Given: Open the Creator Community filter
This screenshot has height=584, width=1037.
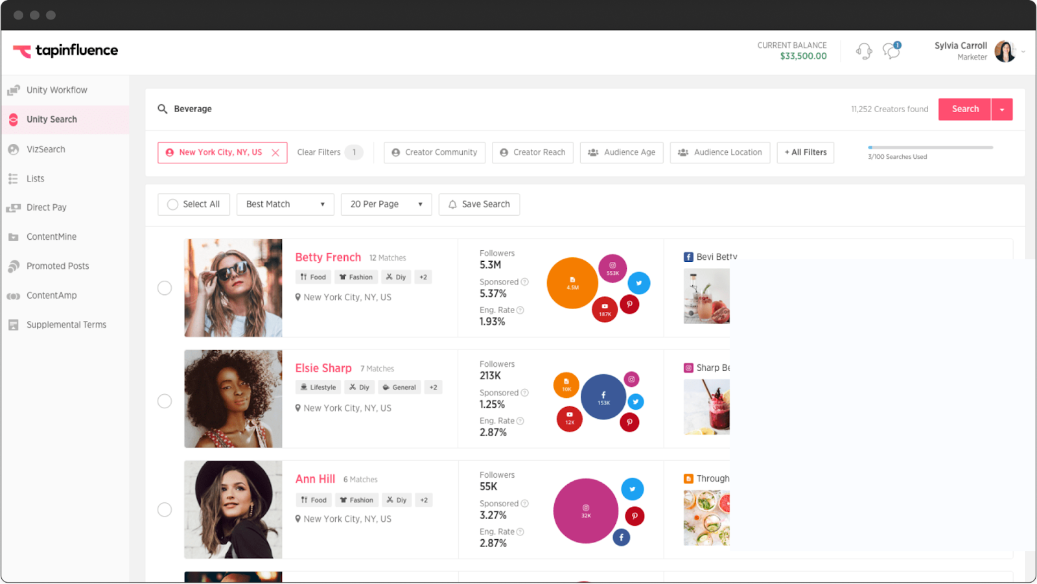Looking at the screenshot, I should pos(434,152).
